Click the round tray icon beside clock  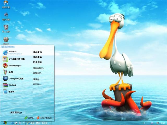158,123
